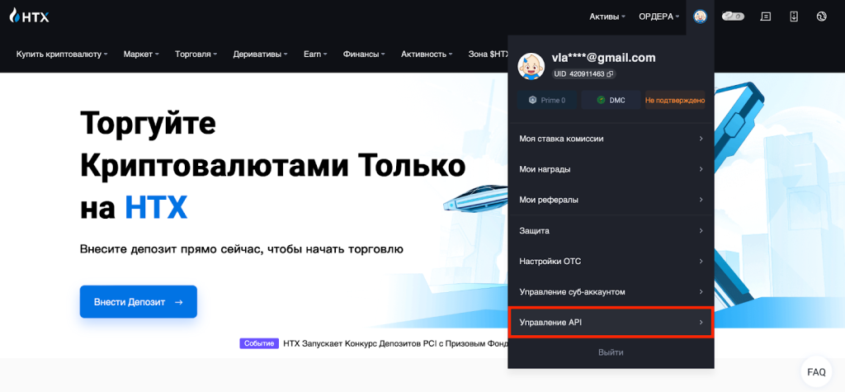Click the Prime 0 badge
This screenshot has width=845, height=392.
[x=547, y=100]
